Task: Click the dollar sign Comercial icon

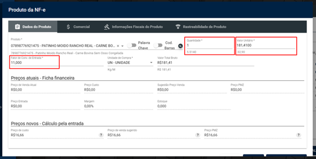Action: tap(68, 27)
